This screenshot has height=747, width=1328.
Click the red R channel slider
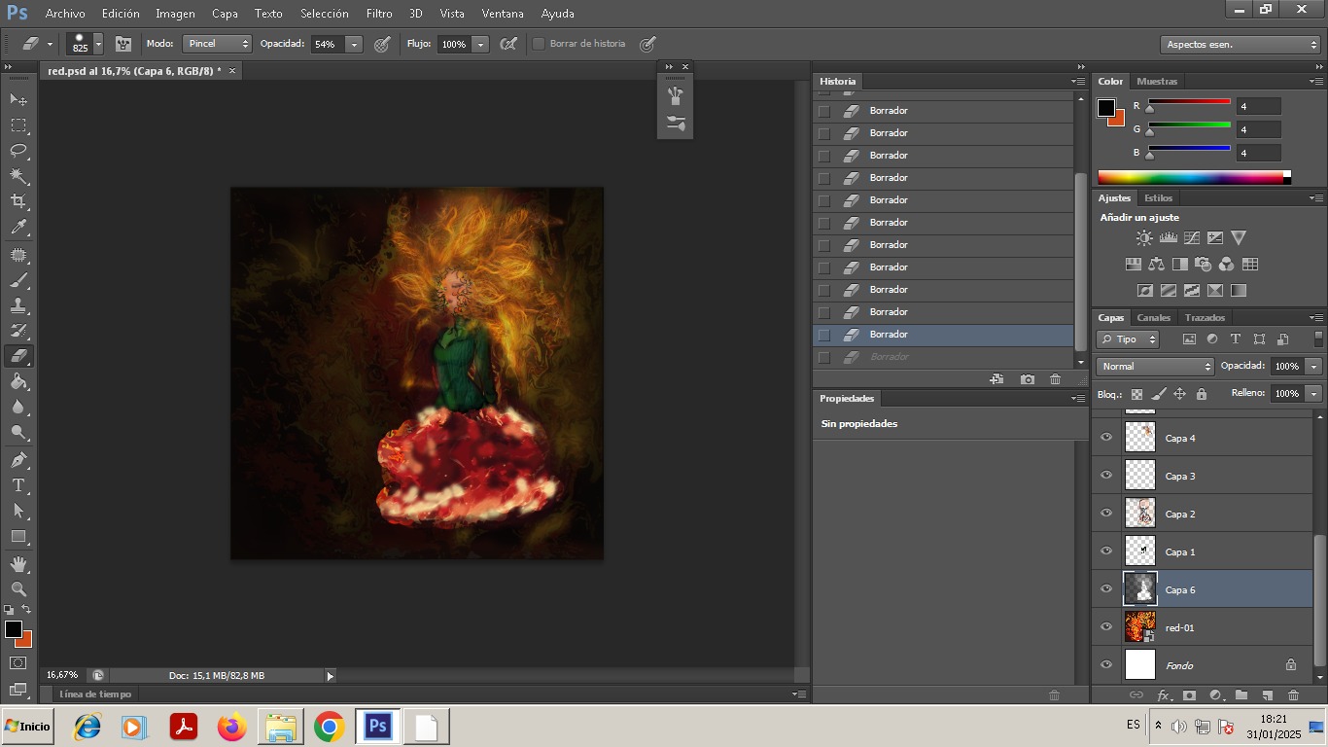(x=1190, y=104)
